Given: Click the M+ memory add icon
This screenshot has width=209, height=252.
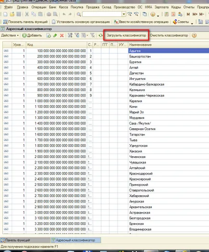Looking at the screenshot, I should (x=195, y=14).
